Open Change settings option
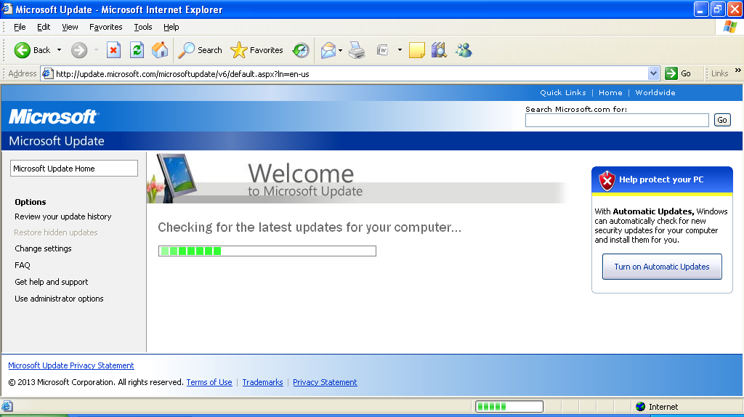Screen dimensions: 744x417 pyautogui.click(x=43, y=248)
